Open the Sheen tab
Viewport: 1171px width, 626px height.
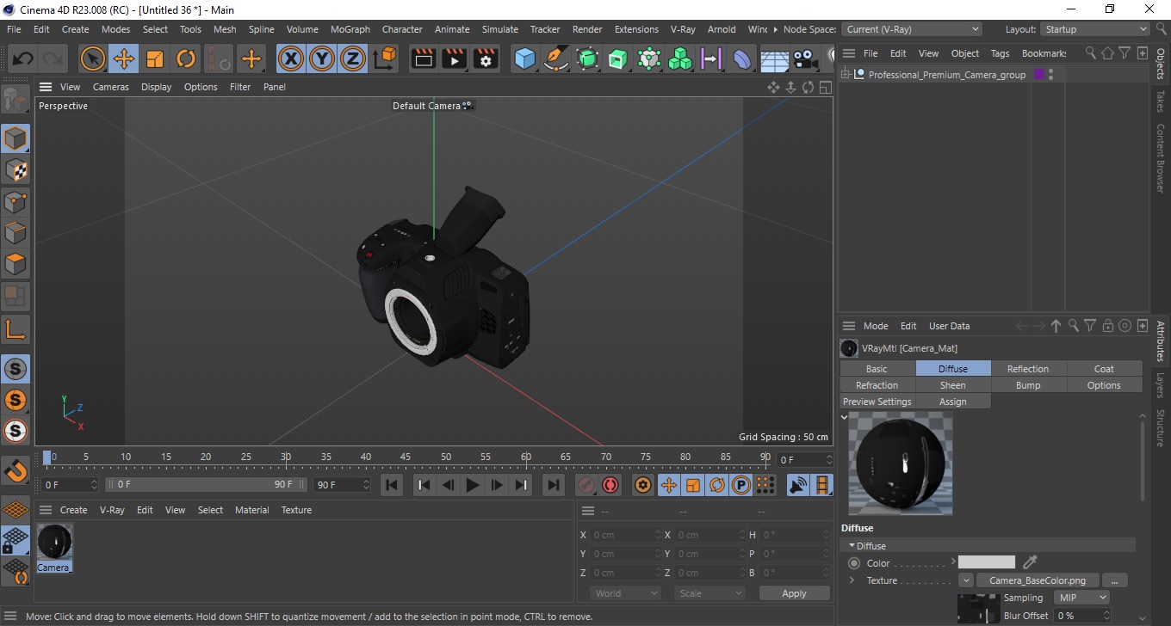point(952,385)
